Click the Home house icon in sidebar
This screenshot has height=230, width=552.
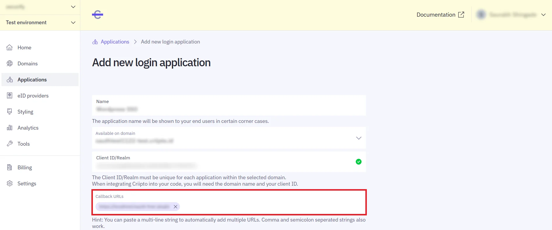tap(10, 48)
